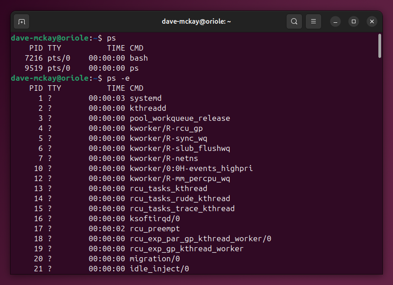
Task: Click kworker/R-netns entry
Action: 164,158
